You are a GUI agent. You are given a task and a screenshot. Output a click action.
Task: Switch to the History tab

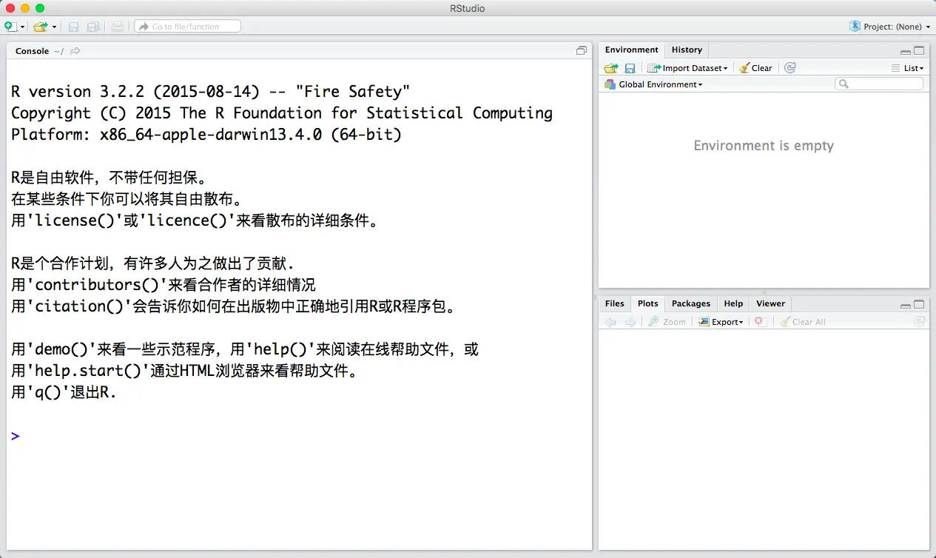coord(687,50)
